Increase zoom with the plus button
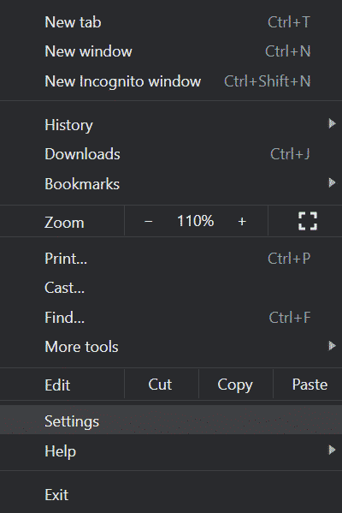 click(242, 222)
